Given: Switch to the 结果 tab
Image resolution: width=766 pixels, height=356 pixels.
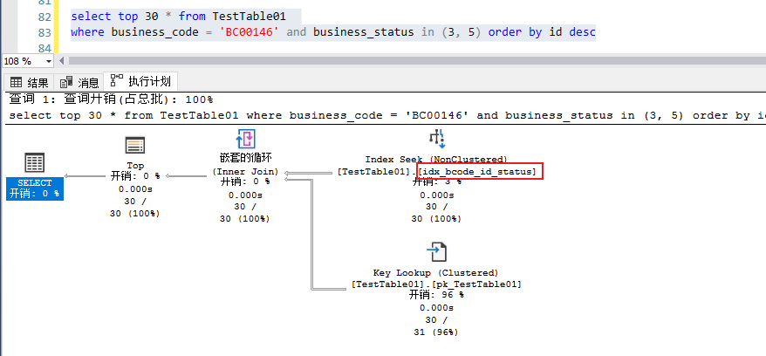Looking at the screenshot, I should coord(38,83).
